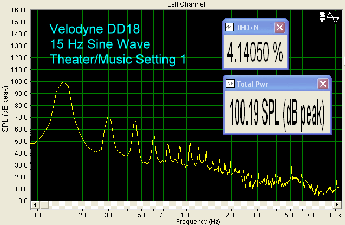Viewport: 345px width, 225px height.
Task: Close the THD+N readout window
Action: click(279, 28)
